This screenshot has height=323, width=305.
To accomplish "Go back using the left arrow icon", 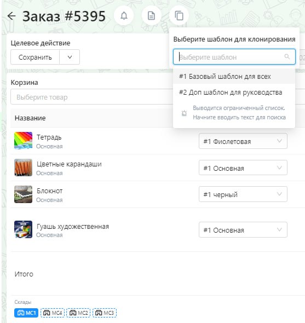I will (x=11, y=16).
